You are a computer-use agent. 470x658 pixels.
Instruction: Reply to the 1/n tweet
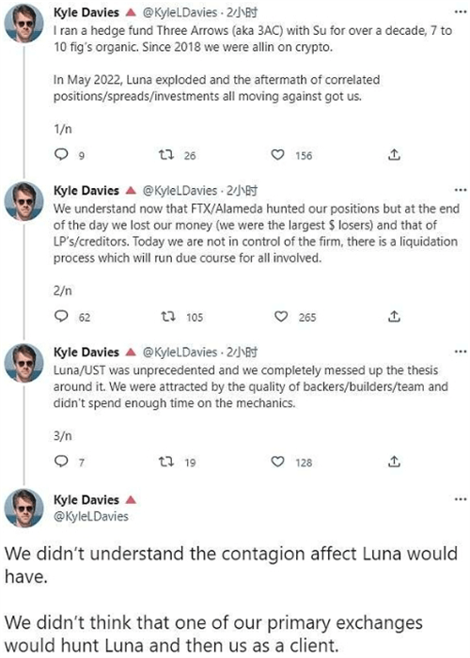click(61, 155)
